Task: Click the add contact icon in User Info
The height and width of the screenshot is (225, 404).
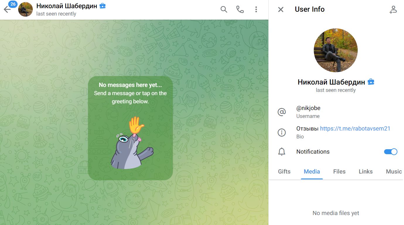Action: coord(393,10)
